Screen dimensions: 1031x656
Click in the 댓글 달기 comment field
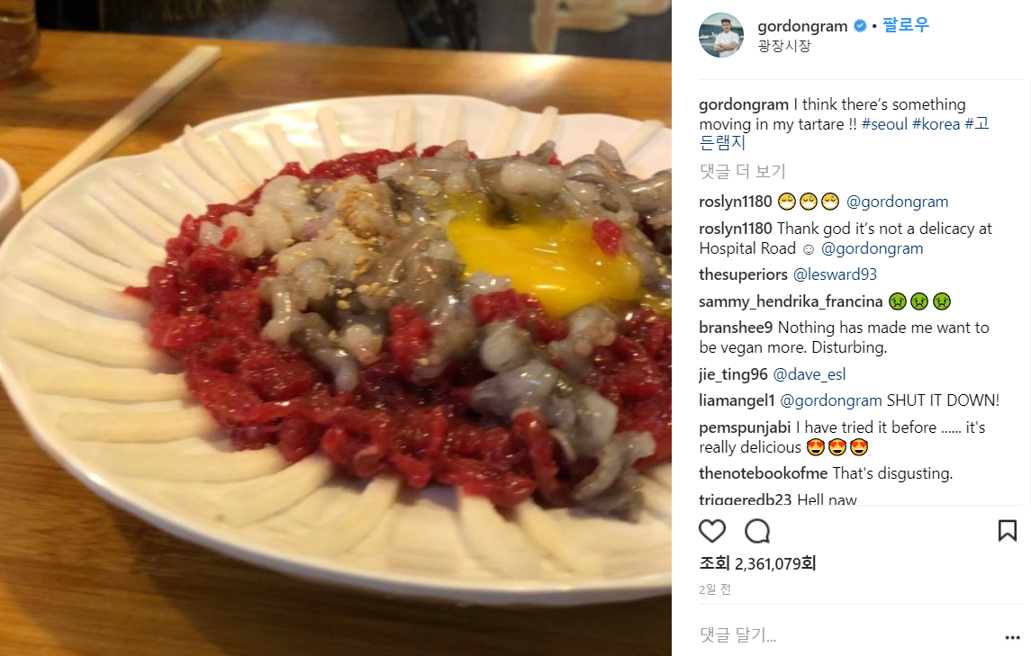point(848,635)
